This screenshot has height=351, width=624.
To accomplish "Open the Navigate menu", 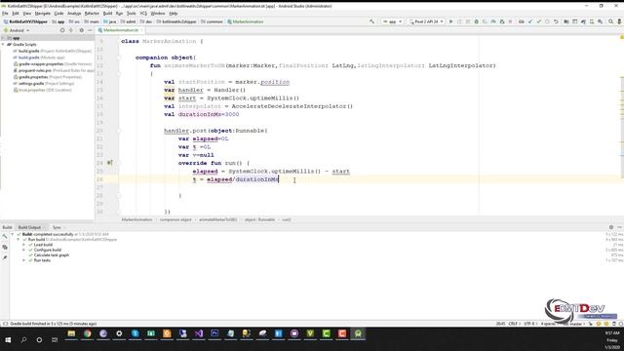I will point(43,13).
